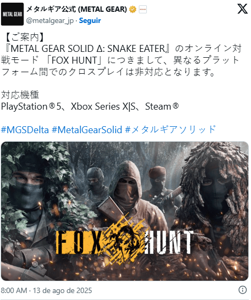This screenshot has height=300, width=251.
Task: Click the FOX HUNT logo in the image
Action: tap(124, 240)
